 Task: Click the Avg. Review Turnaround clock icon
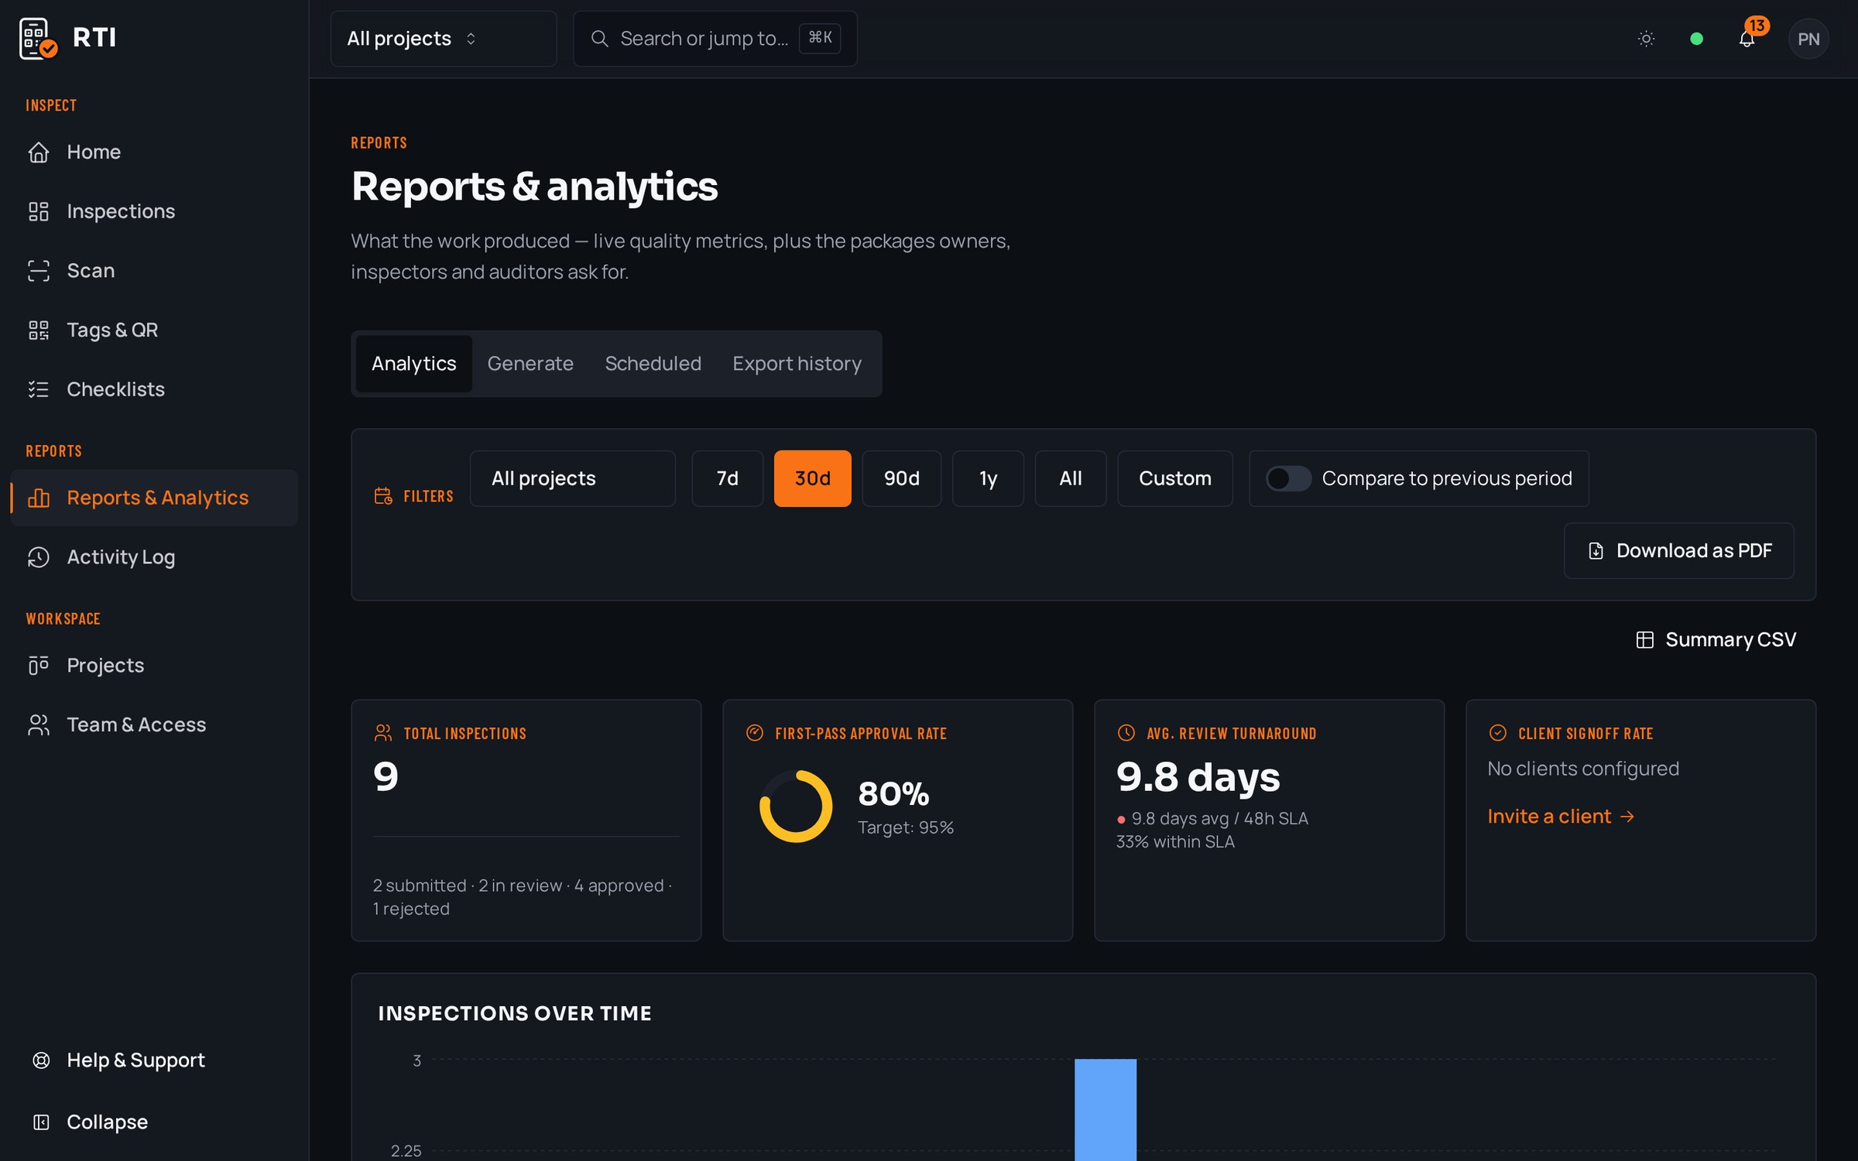tap(1126, 733)
